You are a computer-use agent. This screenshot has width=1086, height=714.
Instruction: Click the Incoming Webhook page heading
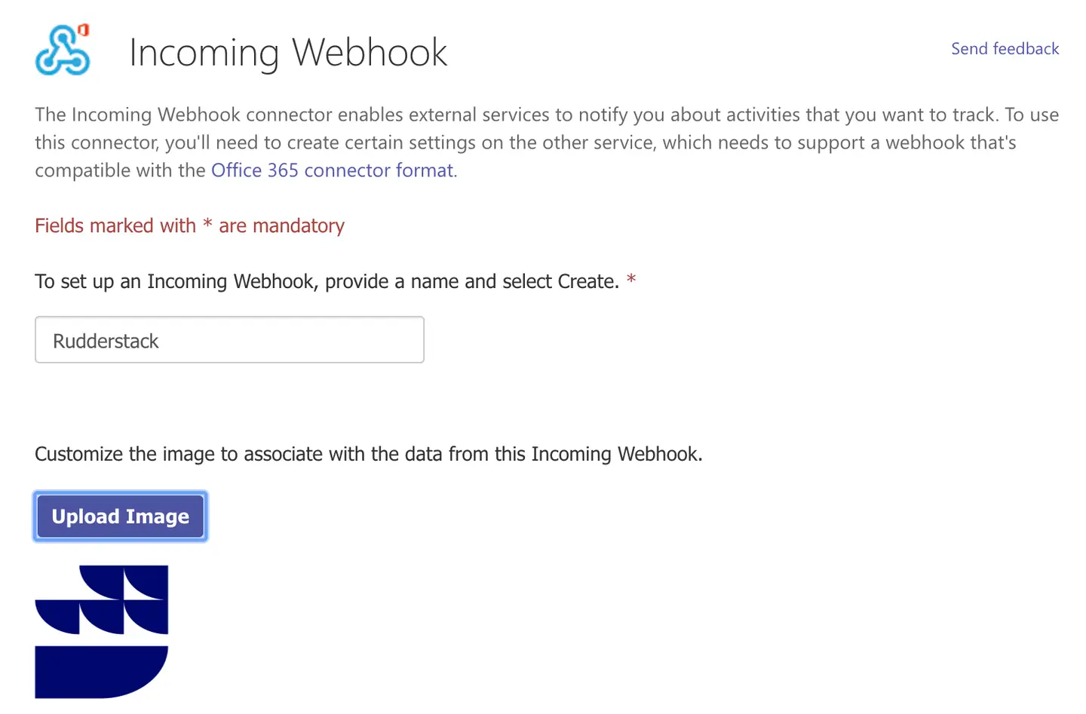tap(288, 51)
